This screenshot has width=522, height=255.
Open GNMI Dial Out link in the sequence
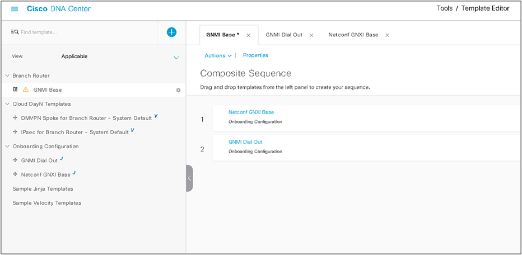click(x=245, y=141)
